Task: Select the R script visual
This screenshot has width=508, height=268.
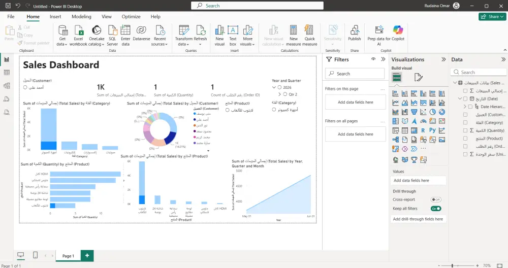Action: click(423, 130)
